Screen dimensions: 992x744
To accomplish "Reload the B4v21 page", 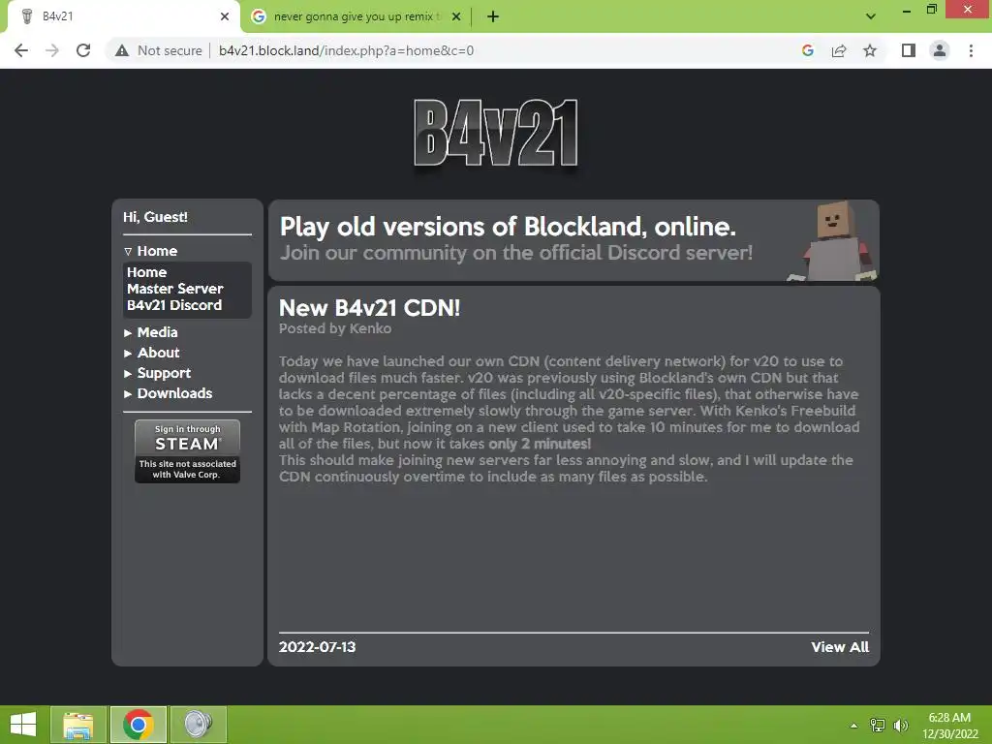I will click(x=83, y=50).
